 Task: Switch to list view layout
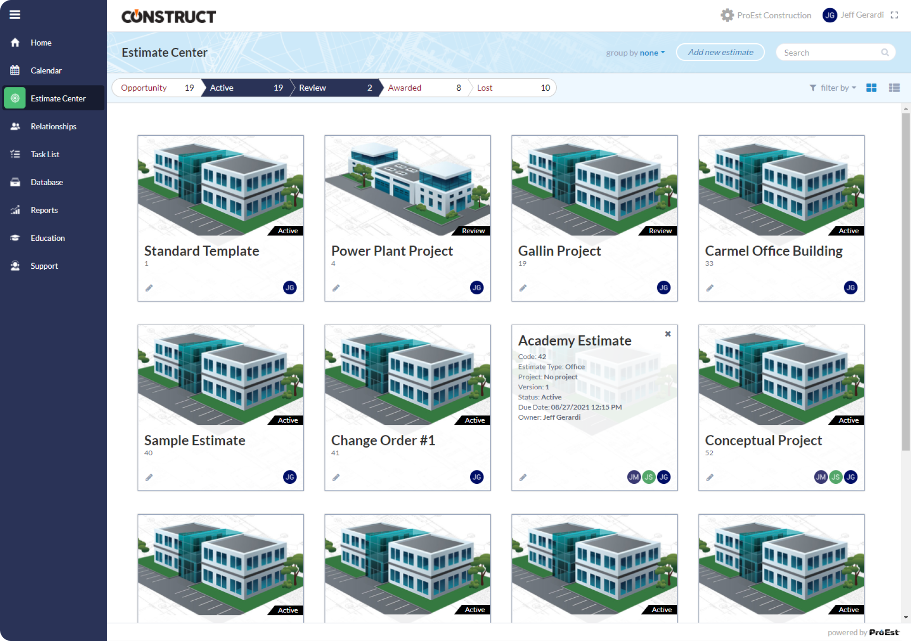(894, 88)
